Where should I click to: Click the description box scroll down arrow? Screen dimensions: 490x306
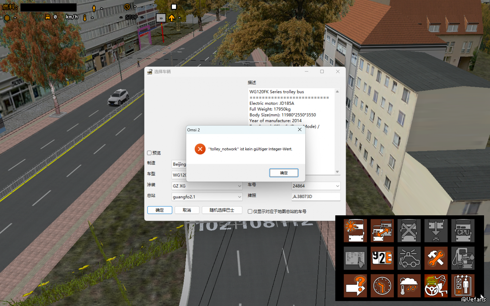[337, 172]
